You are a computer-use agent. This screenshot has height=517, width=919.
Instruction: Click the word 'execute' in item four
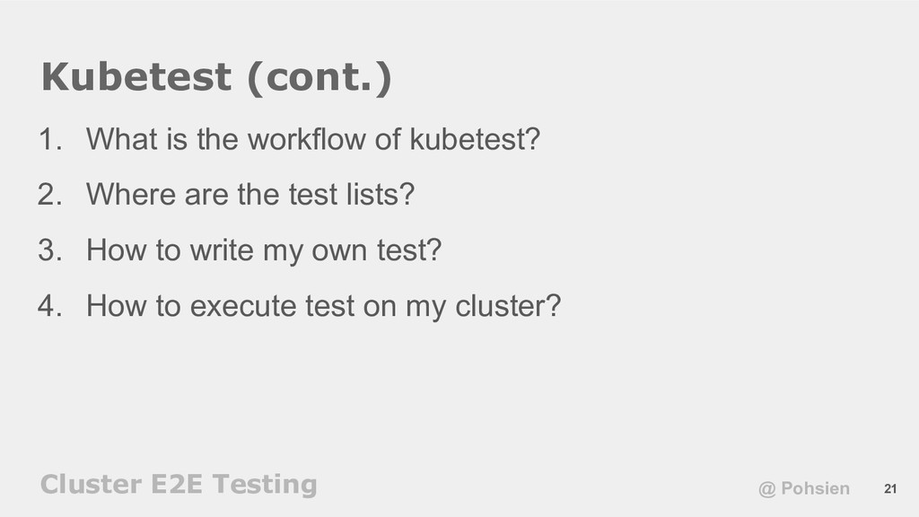pyautogui.click(x=243, y=306)
